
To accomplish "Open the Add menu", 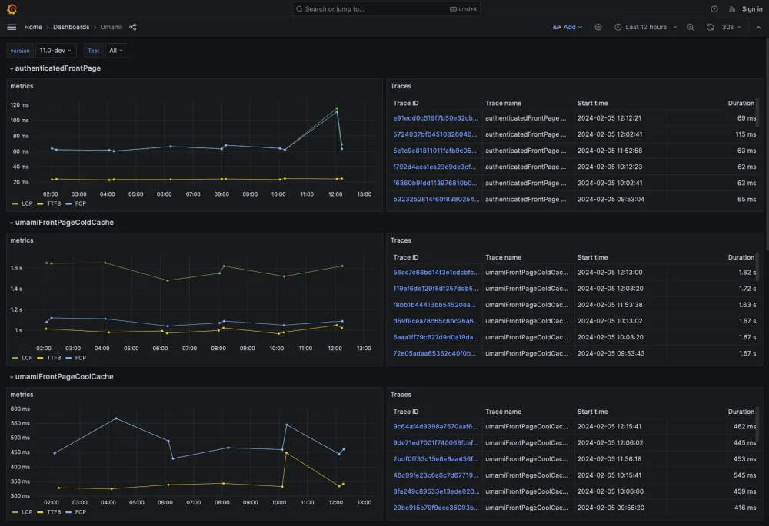I will pyautogui.click(x=568, y=27).
